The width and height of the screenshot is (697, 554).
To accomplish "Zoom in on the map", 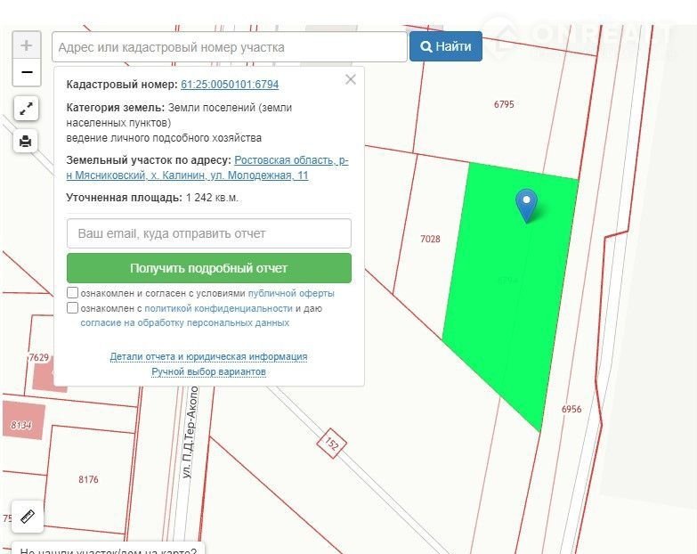I will 27,45.
